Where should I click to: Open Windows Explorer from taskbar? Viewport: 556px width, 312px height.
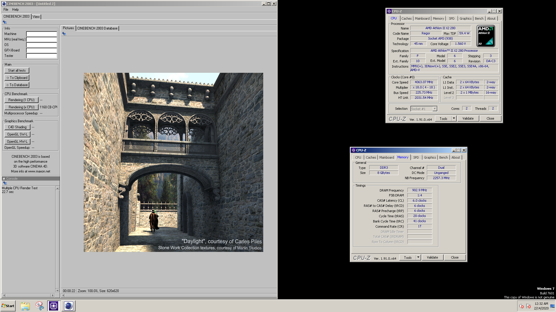pos(25,306)
